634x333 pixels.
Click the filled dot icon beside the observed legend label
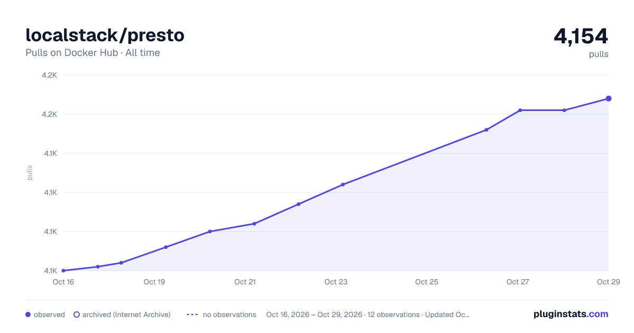coord(28,314)
